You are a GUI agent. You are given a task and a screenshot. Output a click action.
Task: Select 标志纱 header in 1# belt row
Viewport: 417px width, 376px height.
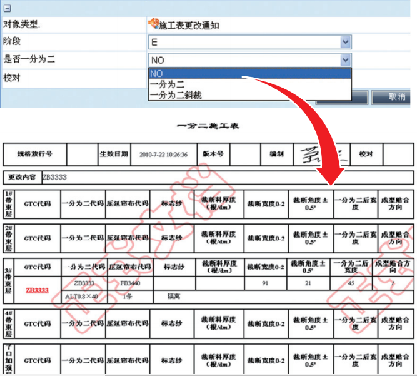point(172,204)
